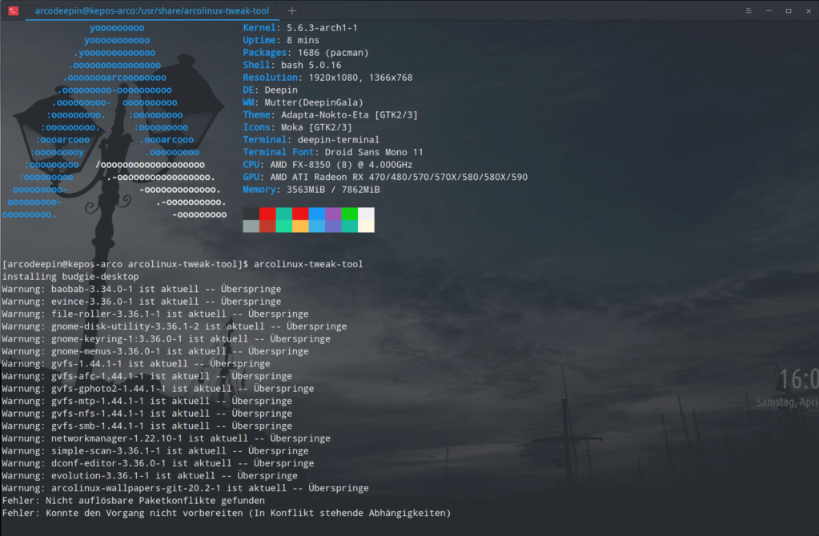Click the gvfs-smb warning line
The height and width of the screenshot is (536, 819).
coord(147,426)
